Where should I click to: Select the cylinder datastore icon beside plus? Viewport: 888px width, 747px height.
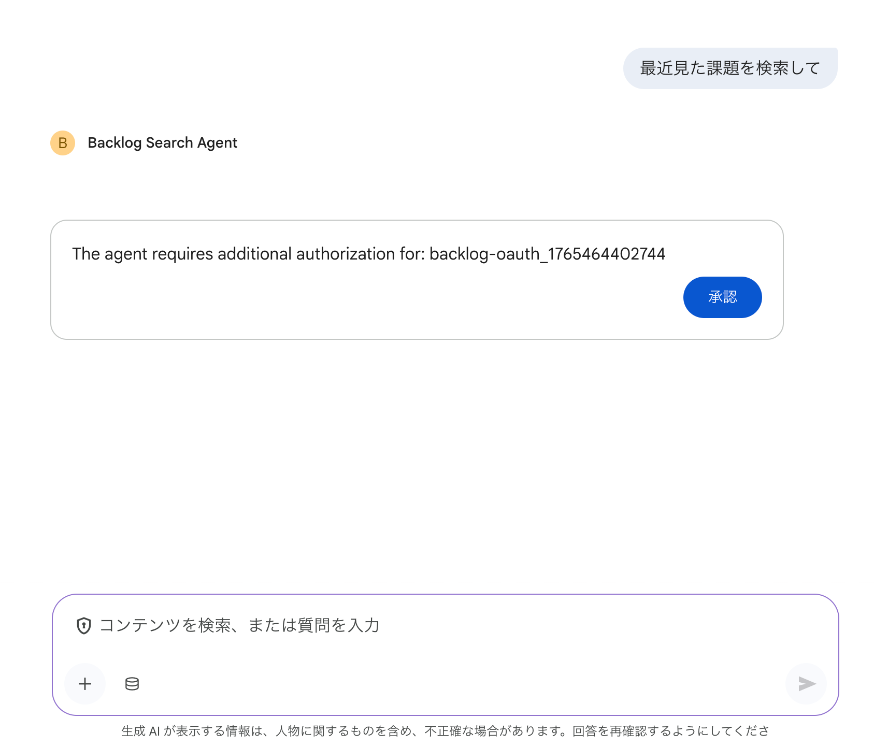tap(132, 684)
